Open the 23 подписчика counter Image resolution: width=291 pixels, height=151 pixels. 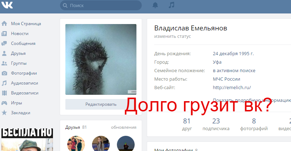[x=216, y=124]
